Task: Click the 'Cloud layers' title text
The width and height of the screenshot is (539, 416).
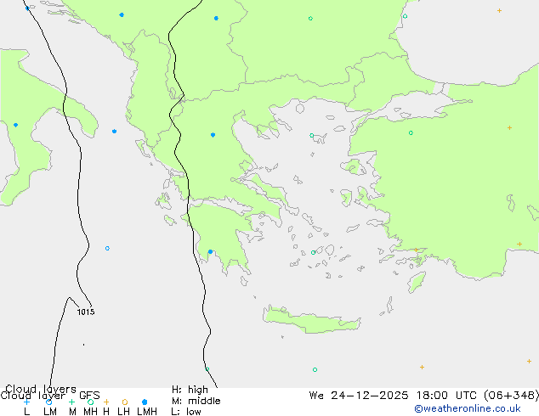Action: tap(41, 389)
